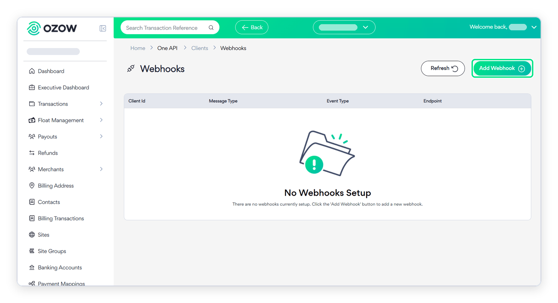Click the Refunds arrows icon
Screen dimensions: 558x303
(32, 153)
